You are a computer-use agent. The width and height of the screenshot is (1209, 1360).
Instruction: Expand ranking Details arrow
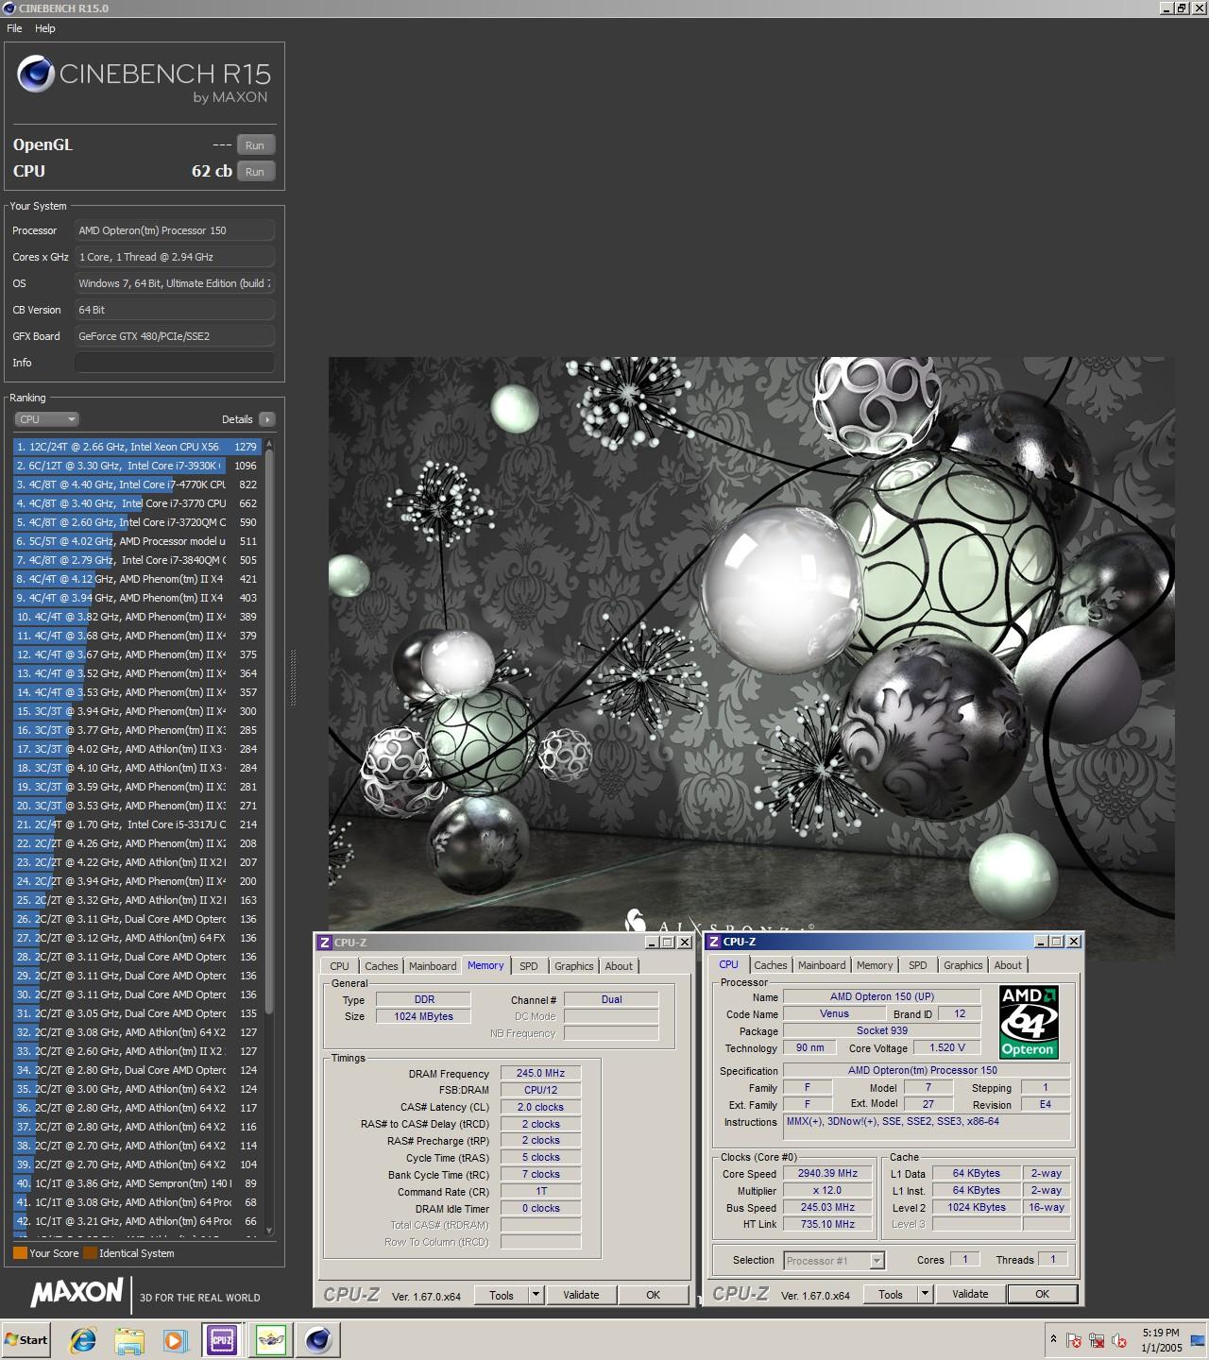[266, 419]
